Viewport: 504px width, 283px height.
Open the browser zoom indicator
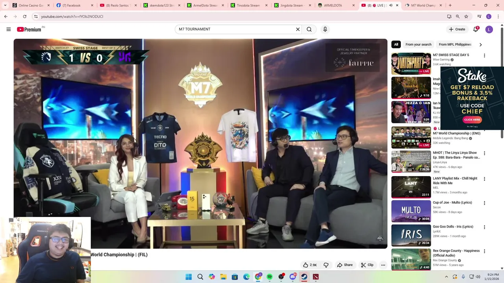click(458, 17)
